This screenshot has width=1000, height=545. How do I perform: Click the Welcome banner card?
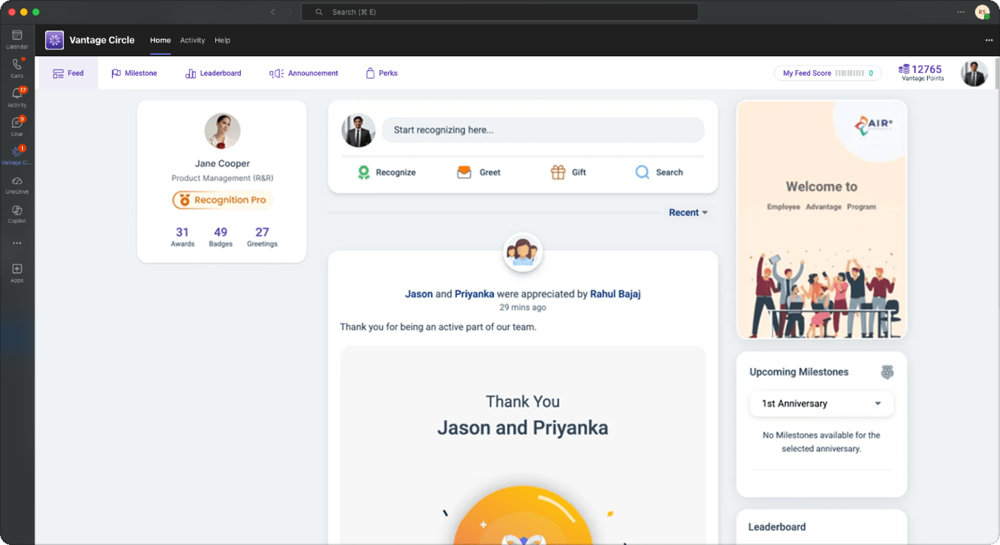(x=822, y=219)
